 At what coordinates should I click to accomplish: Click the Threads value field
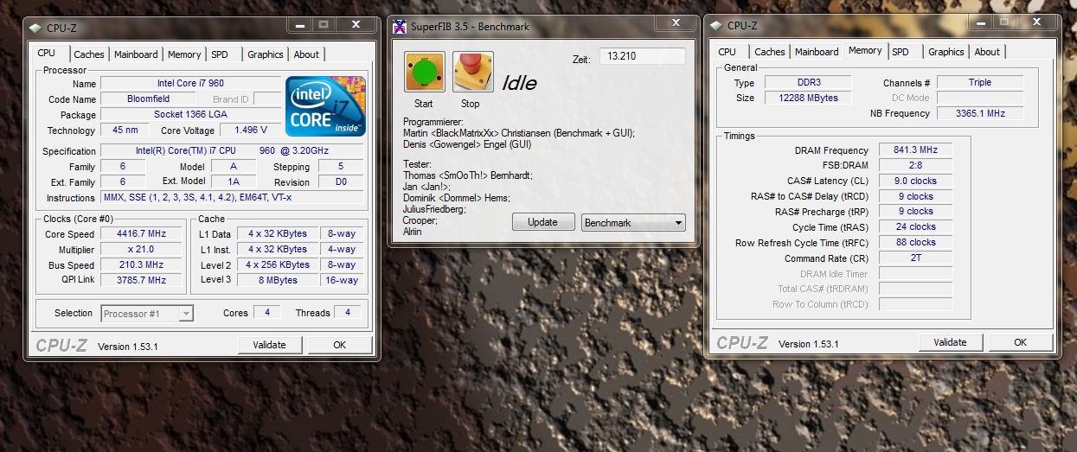[x=348, y=313]
